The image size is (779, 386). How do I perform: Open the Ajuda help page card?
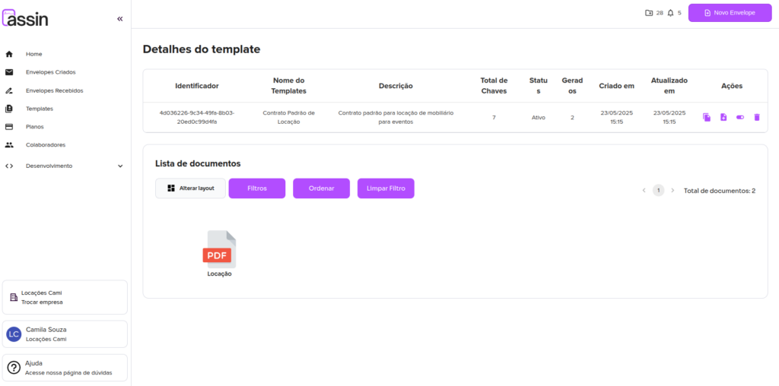[x=65, y=368]
